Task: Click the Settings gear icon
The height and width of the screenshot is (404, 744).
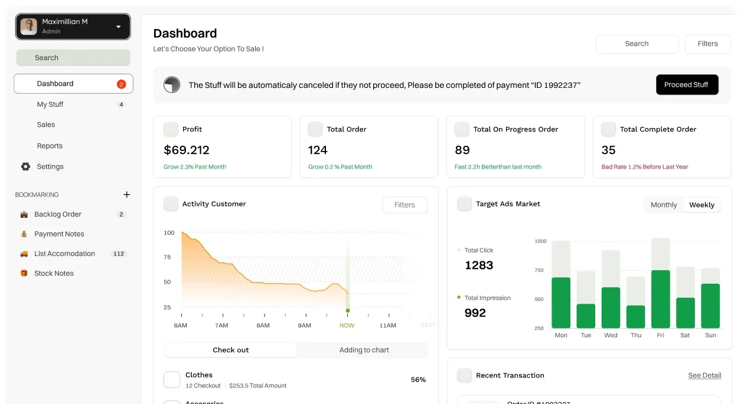Action: pyautogui.click(x=25, y=167)
